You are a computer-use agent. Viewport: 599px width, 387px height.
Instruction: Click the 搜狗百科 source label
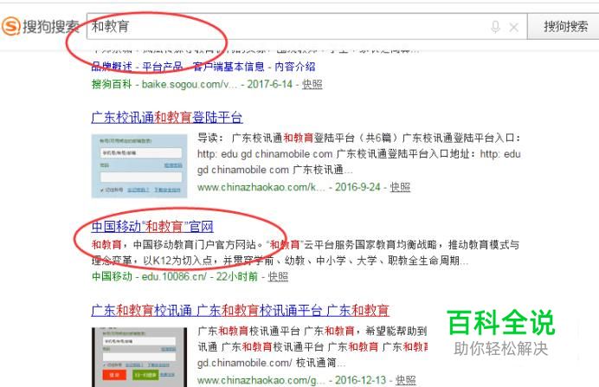pos(112,84)
